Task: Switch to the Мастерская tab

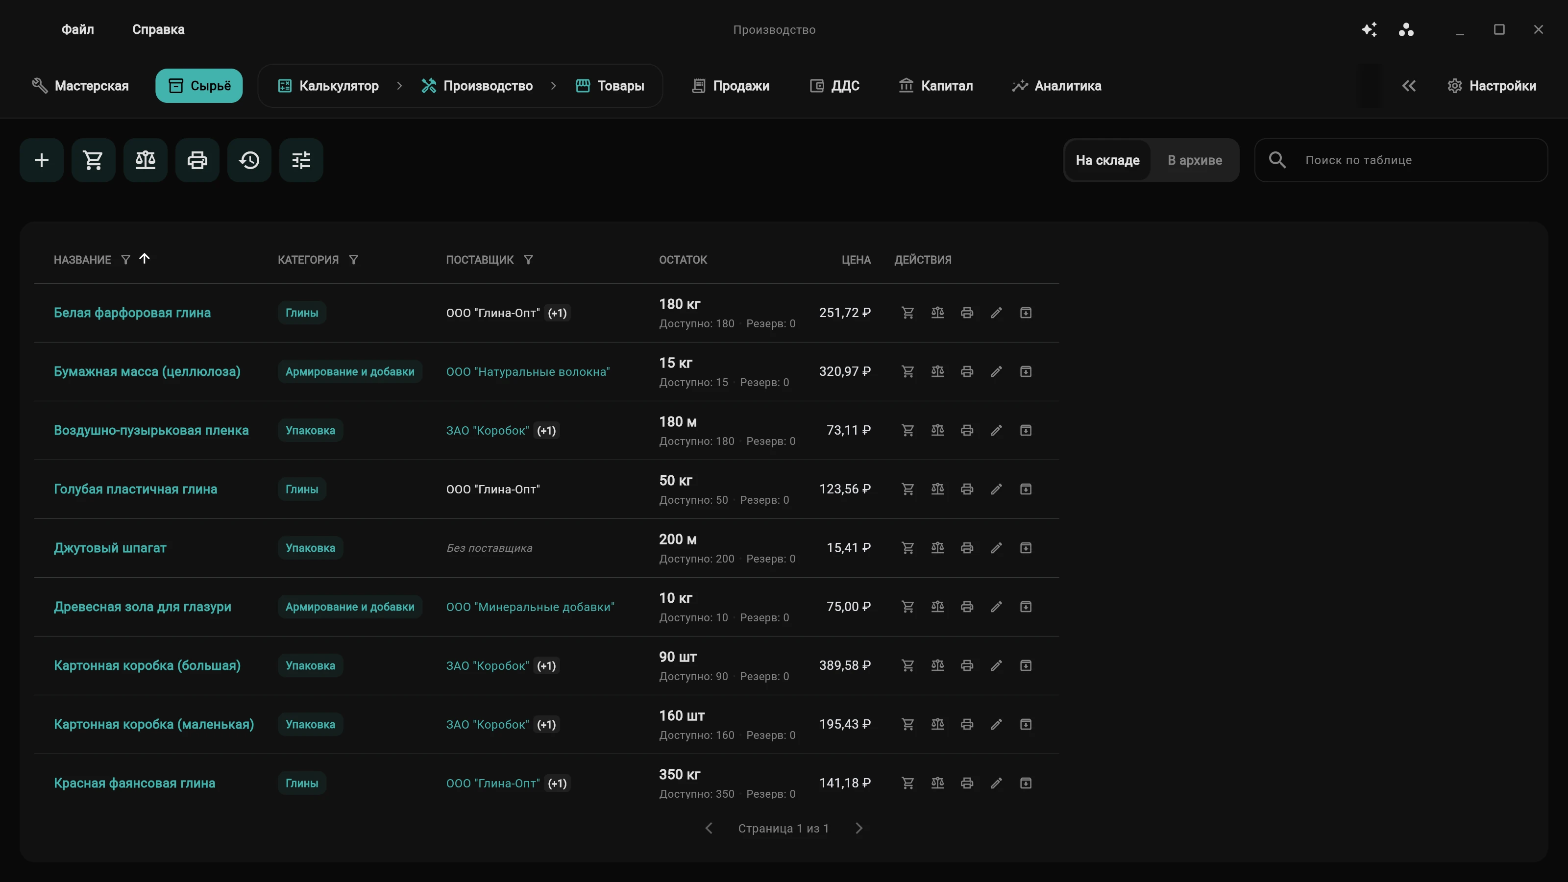Action: 80,86
